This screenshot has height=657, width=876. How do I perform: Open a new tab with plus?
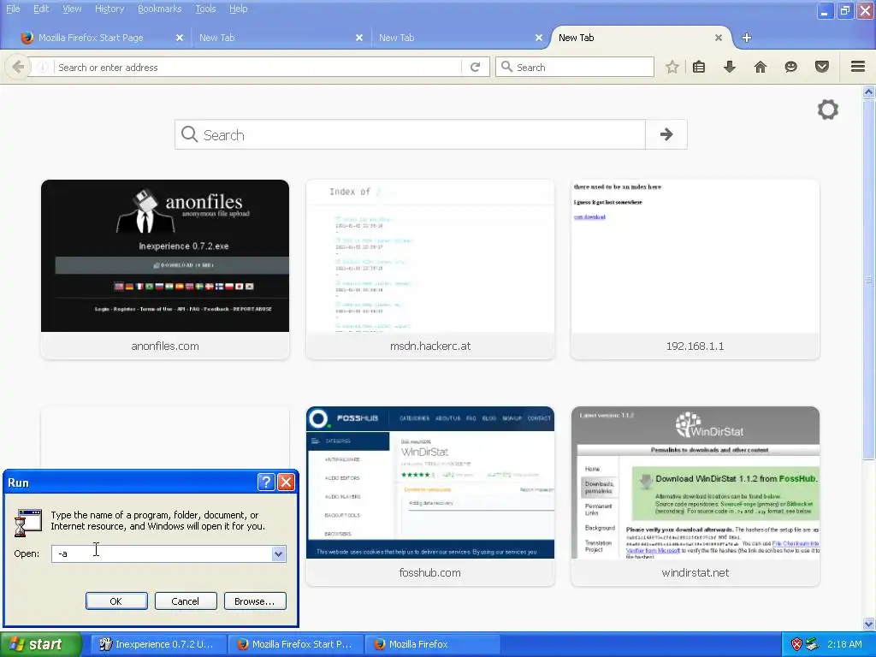[x=746, y=38]
